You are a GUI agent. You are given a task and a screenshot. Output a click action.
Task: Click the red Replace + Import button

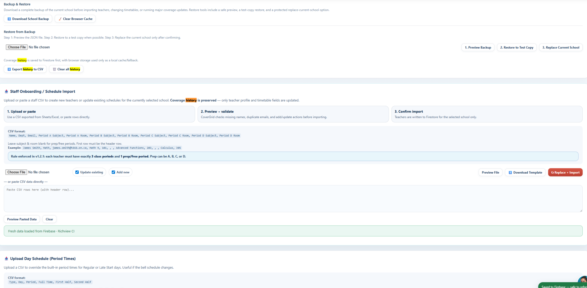(565, 173)
